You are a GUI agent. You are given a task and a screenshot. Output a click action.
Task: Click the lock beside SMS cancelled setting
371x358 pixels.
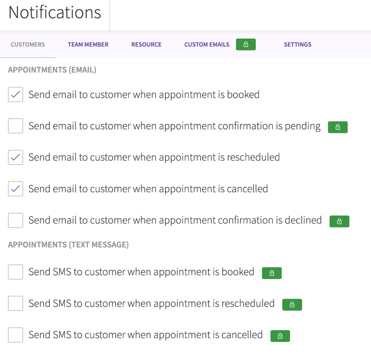[280, 336]
